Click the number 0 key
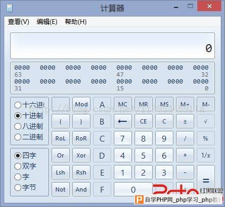The image size is (225, 207). coord(133,189)
